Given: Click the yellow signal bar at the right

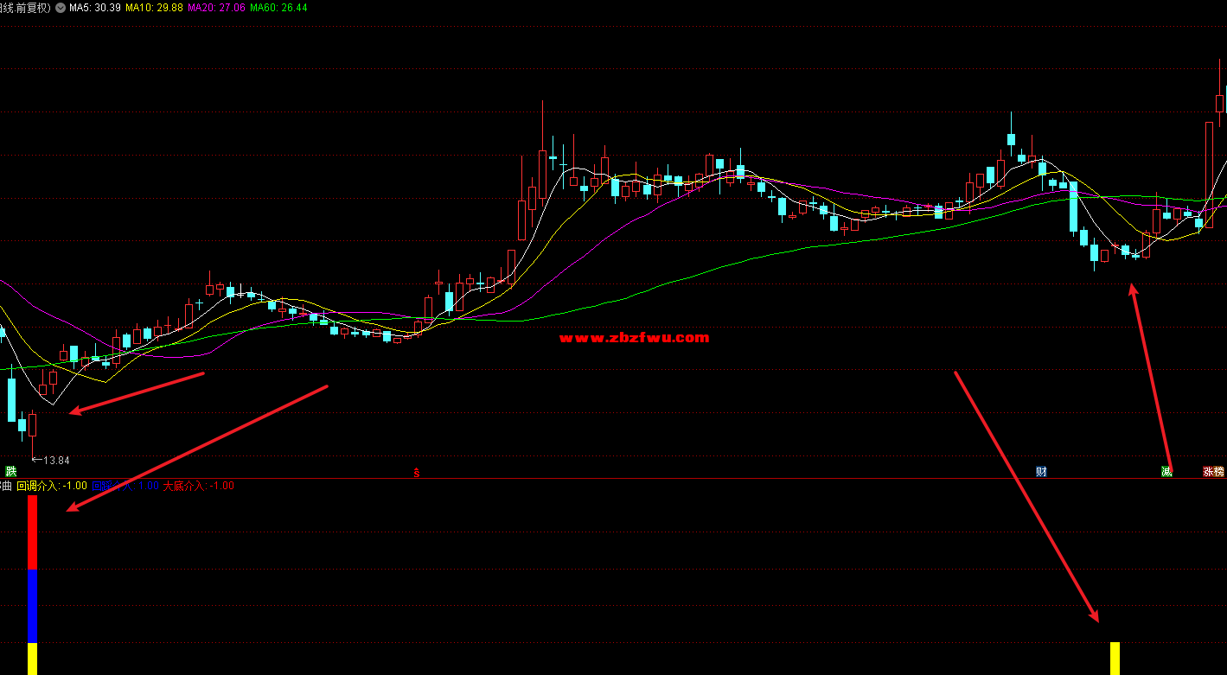Looking at the screenshot, I should 1115,658.
